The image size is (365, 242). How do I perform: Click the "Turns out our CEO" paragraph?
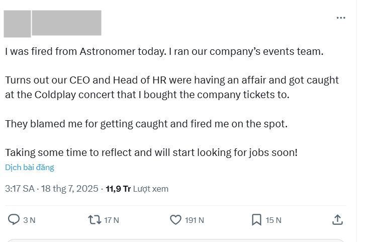(172, 88)
